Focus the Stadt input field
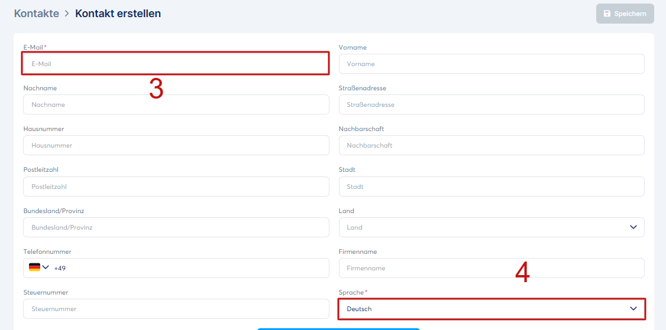This screenshot has width=666, height=330. pos(492,187)
